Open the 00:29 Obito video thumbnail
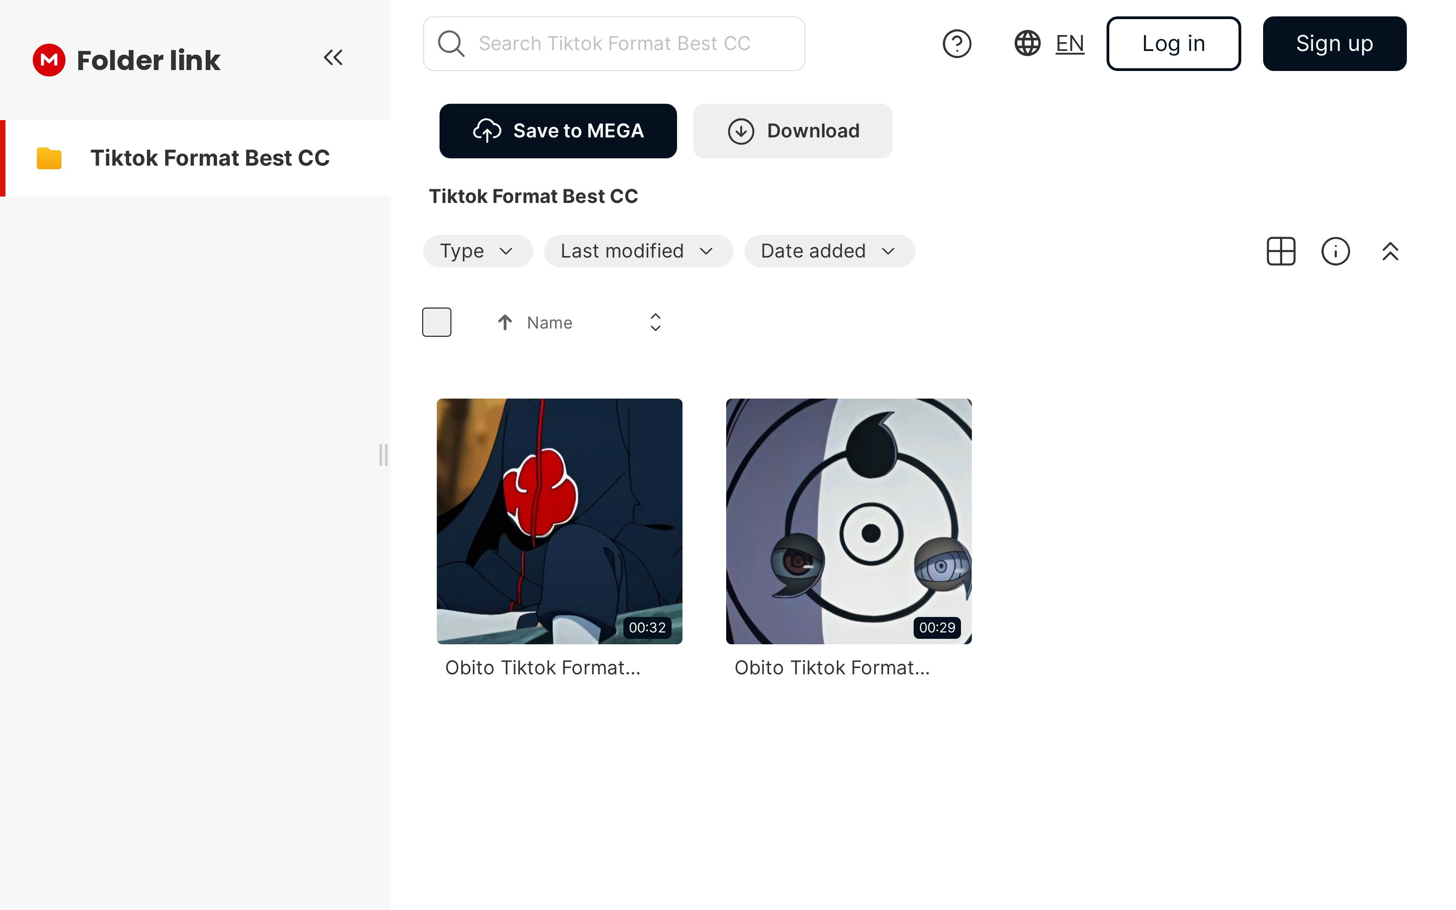The width and height of the screenshot is (1456, 910). 848,521
